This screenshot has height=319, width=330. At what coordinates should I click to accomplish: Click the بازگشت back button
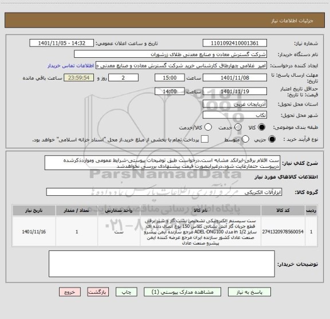click(x=98, y=292)
